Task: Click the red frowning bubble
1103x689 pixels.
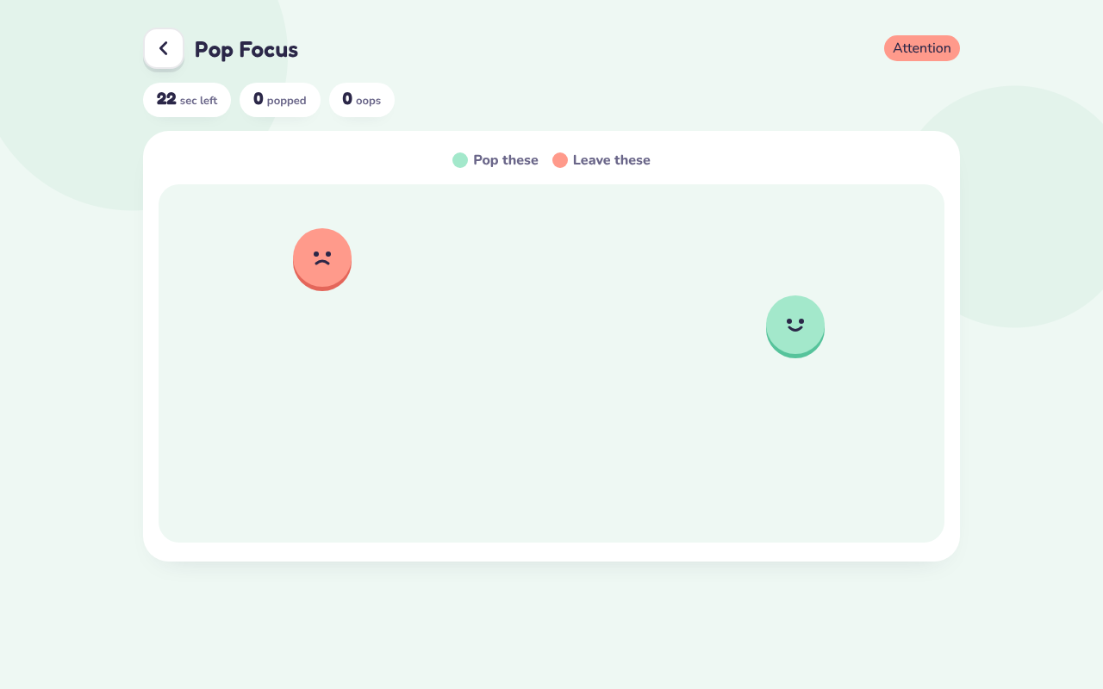Action: click(x=322, y=259)
